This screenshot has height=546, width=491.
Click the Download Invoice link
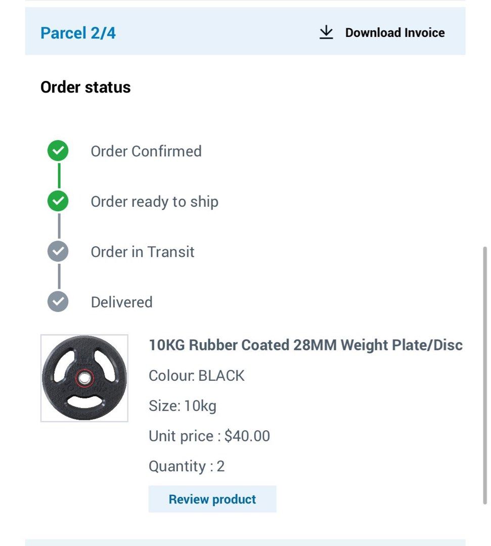point(394,33)
